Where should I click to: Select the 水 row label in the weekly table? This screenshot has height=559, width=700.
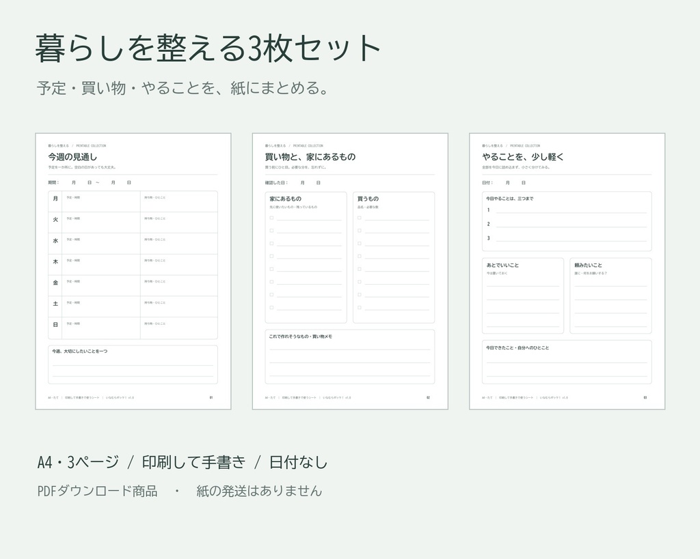pos(55,240)
